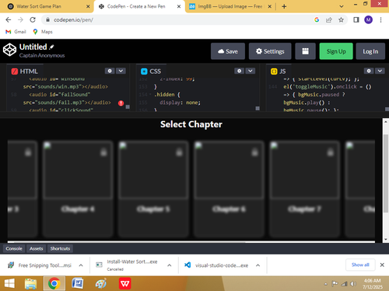This screenshot has width=389, height=291.
Task: Open the Chapter 4 card
Action: tap(78, 189)
